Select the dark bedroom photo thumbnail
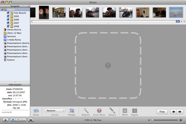Image resolution: width=186 pixels, height=124 pixels. click(x=159, y=12)
